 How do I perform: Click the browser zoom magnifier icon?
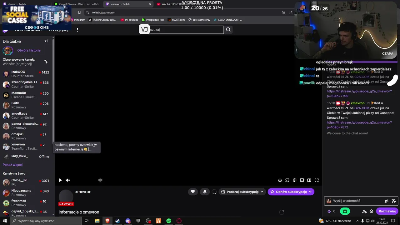pyautogui.click(x=283, y=12)
